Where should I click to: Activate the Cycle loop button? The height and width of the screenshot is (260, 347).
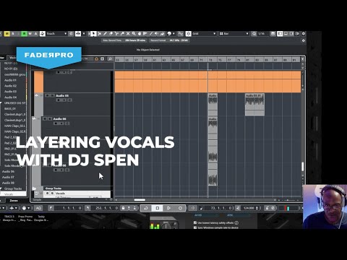tap(146, 208)
